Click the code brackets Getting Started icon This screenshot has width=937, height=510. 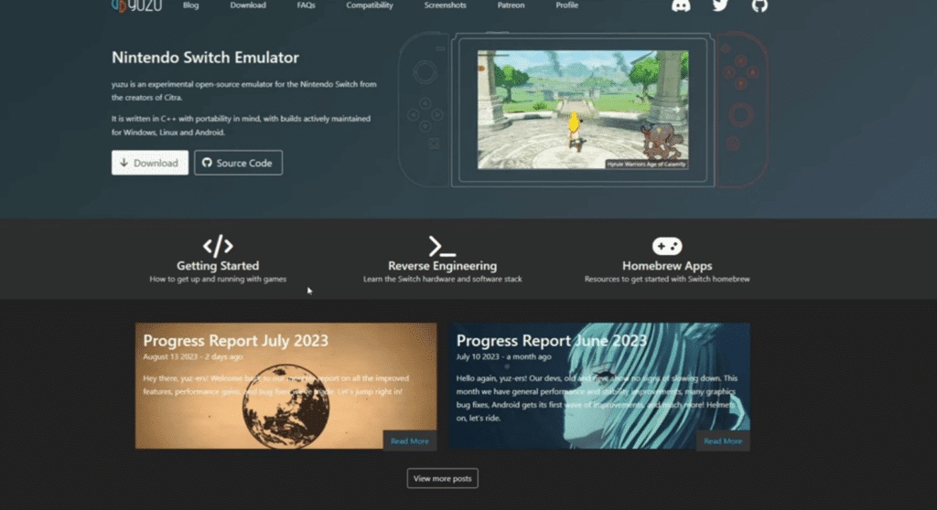pyautogui.click(x=218, y=246)
